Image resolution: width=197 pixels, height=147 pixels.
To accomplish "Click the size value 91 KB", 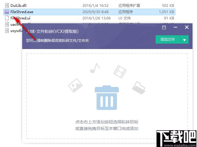I will (x=169, y=18).
